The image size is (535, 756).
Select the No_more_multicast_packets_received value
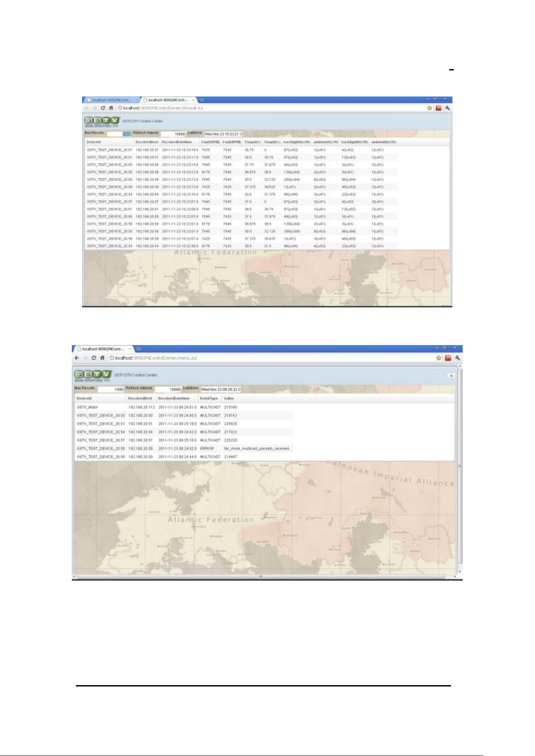[x=258, y=448]
